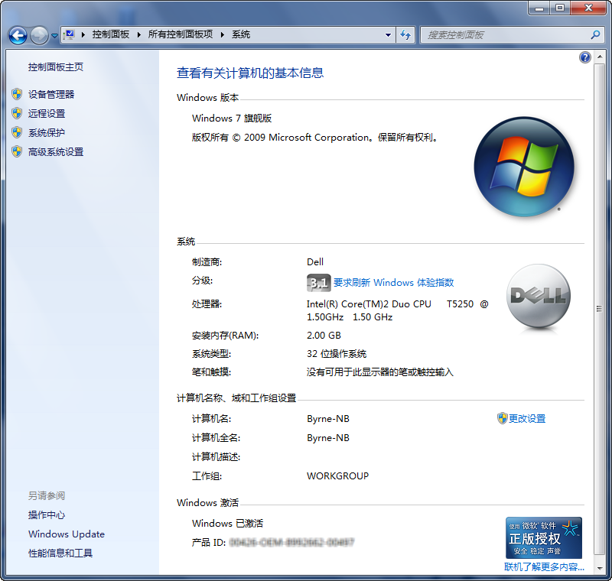Click the shield icon beside 系统保护
Image resolution: width=612 pixels, height=581 pixels.
click(x=17, y=132)
